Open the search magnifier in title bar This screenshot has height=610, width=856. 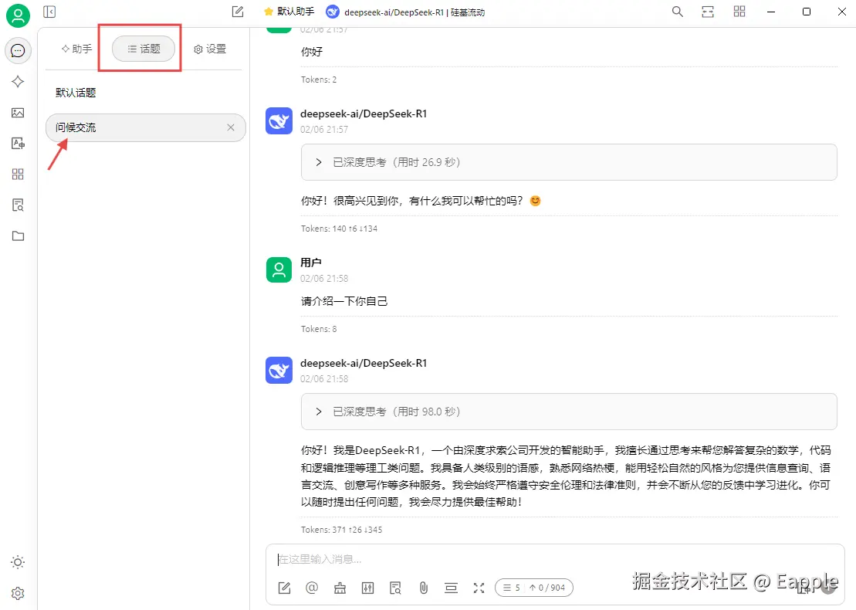(678, 12)
